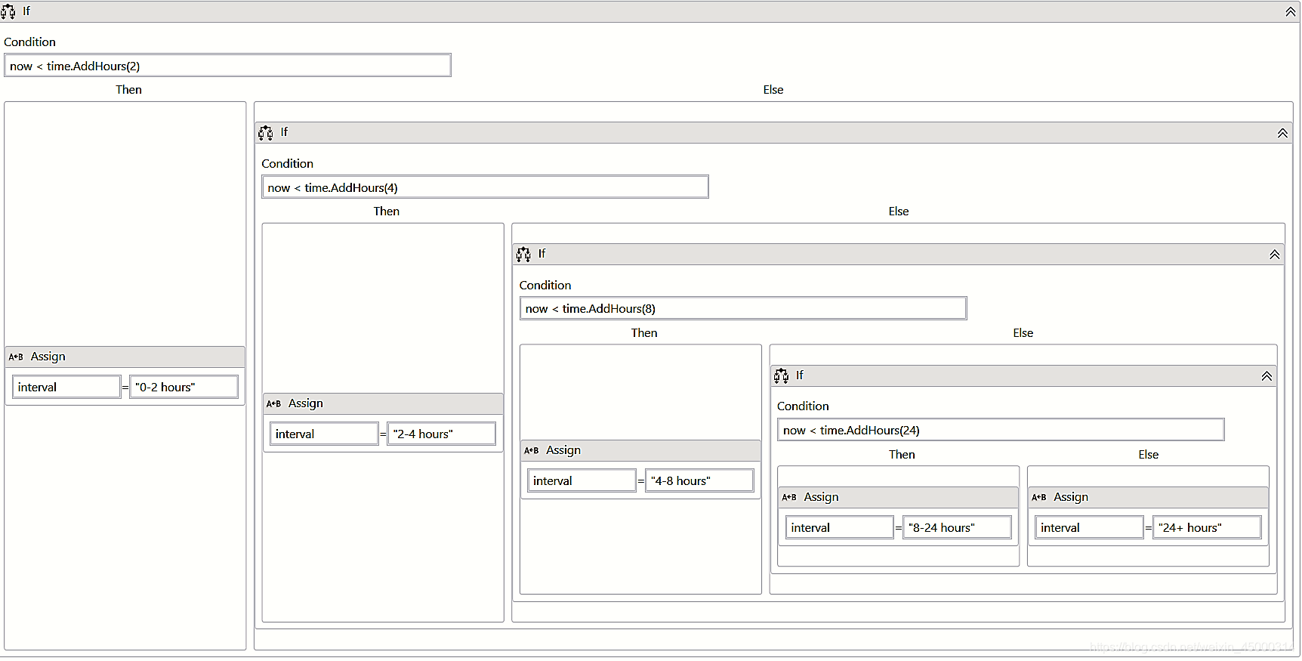1302x661 pixels.
Task: Click Else label under AddHours(8) condition
Action: tap(1023, 333)
